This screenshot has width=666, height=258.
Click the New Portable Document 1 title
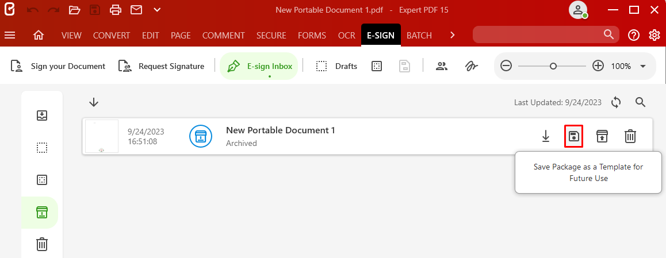coord(280,130)
